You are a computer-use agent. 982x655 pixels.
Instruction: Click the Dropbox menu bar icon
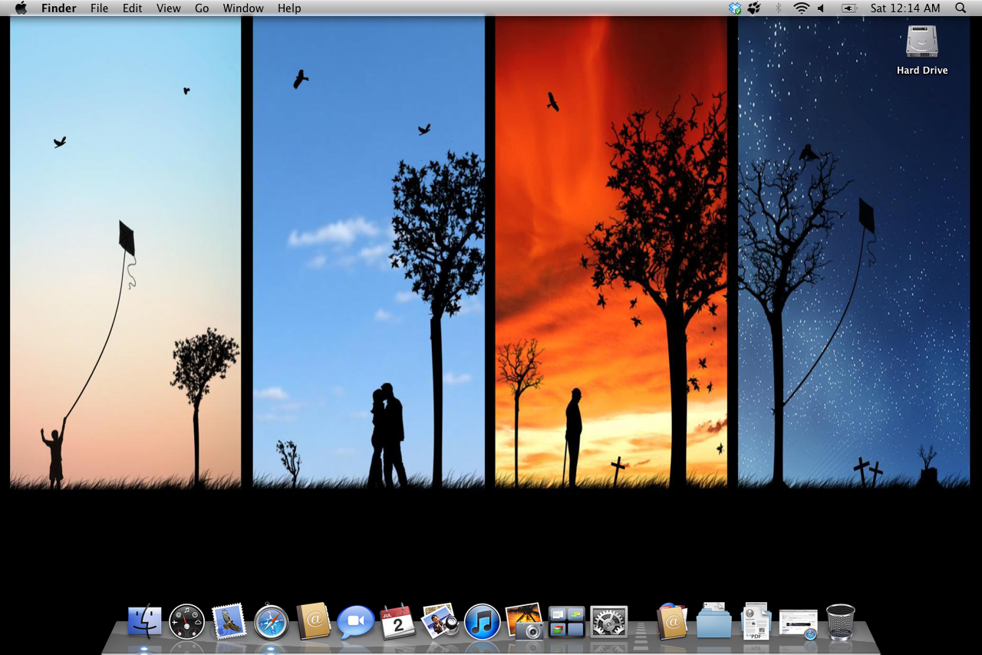(x=735, y=8)
